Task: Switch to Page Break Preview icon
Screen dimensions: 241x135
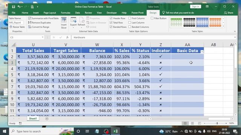Action: (199, 123)
